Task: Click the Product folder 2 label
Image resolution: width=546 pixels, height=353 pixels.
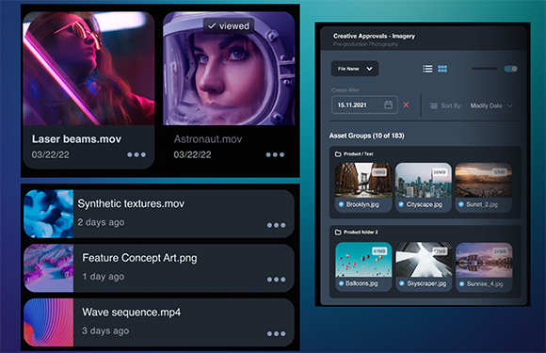Action: 361,232
